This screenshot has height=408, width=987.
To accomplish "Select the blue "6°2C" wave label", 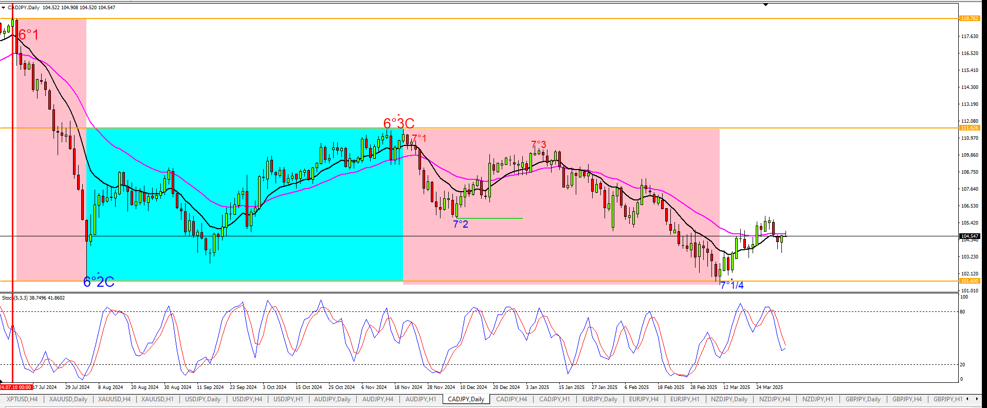I will coord(99,282).
